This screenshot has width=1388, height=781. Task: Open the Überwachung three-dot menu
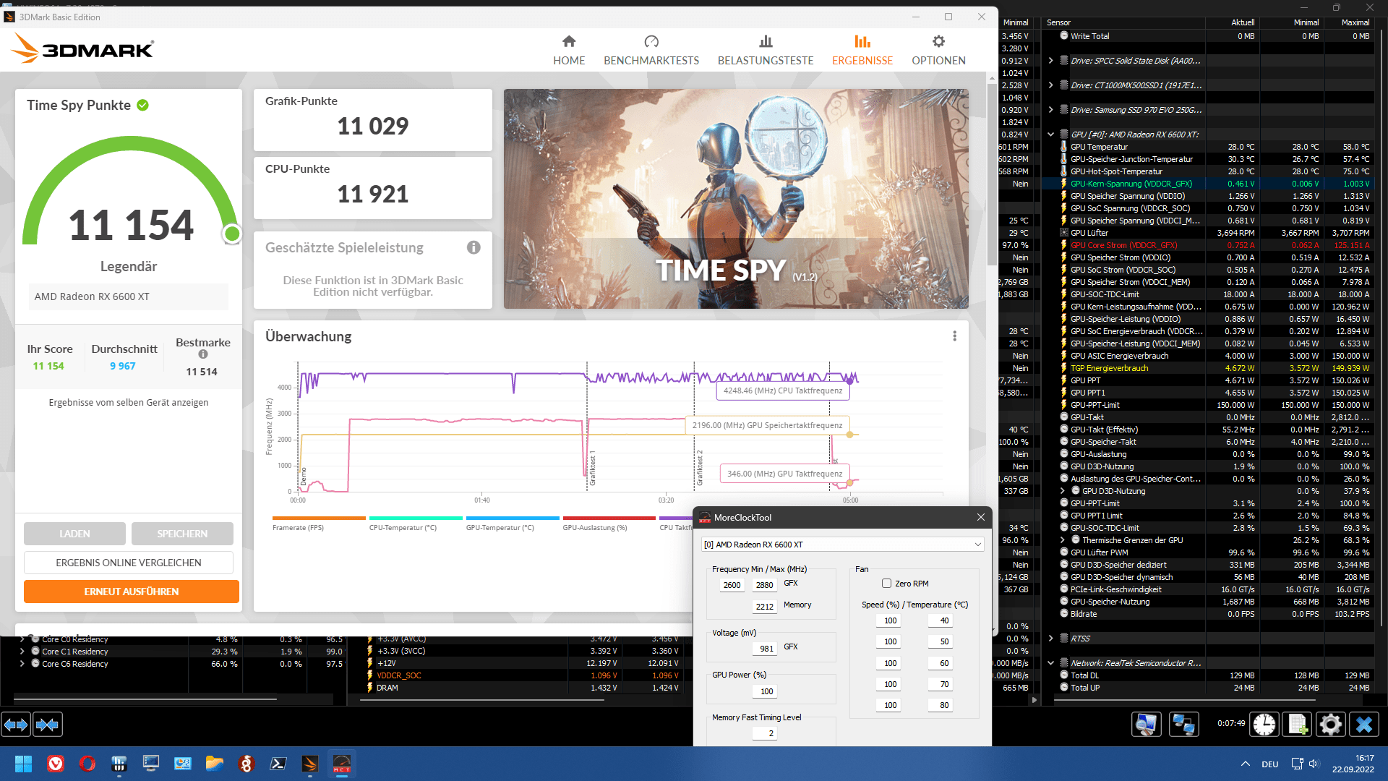click(954, 336)
